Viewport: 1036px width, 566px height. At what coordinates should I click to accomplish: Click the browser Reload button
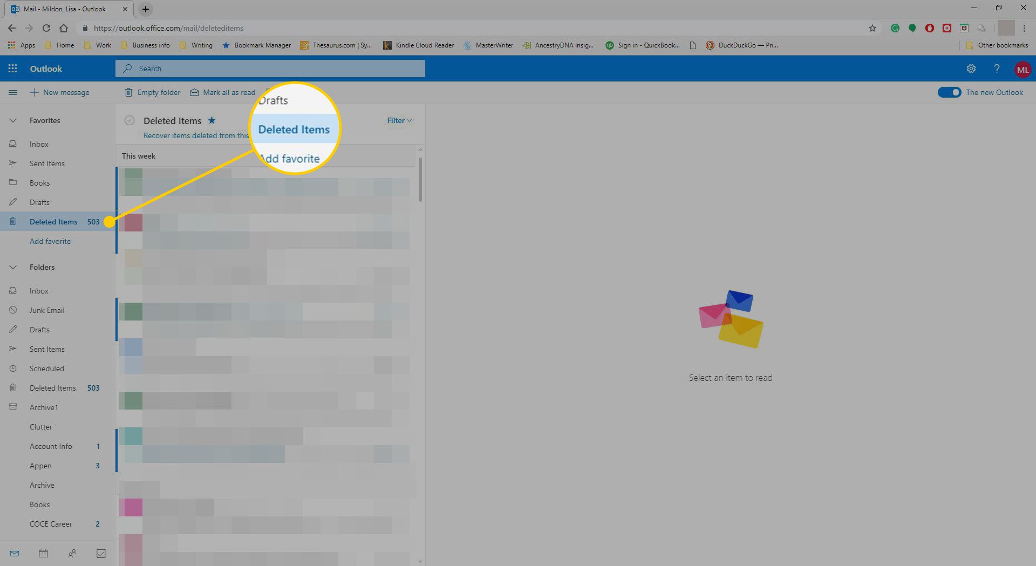(46, 28)
